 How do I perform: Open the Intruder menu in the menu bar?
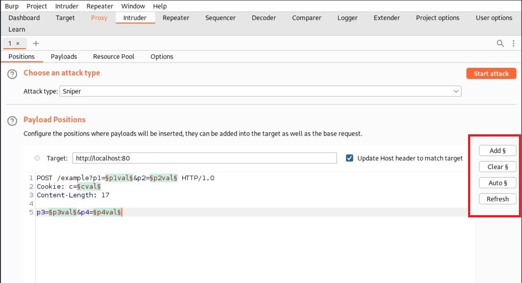67,6
